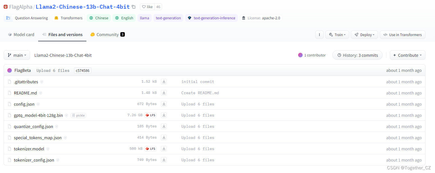The image size is (435, 173).
Task: Click the text-generation tag
Action: point(168,18)
